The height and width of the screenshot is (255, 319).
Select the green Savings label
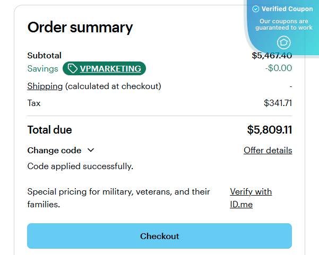coord(42,68)
